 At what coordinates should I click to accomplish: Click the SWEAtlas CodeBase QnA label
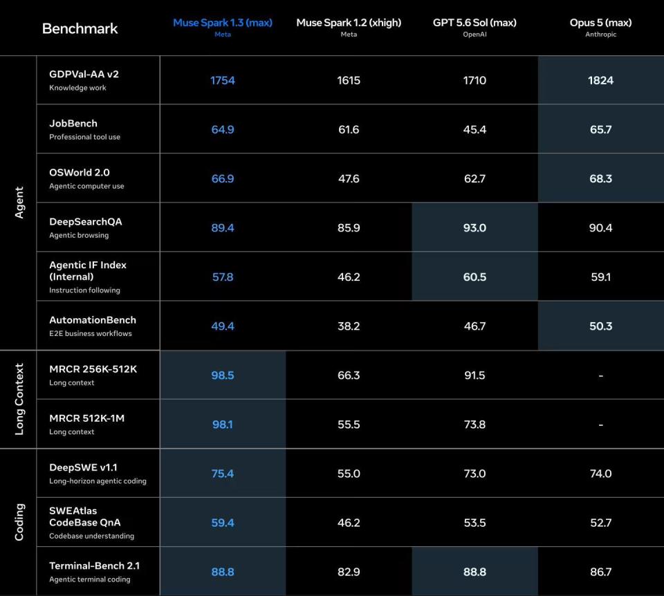click(84, 516)
